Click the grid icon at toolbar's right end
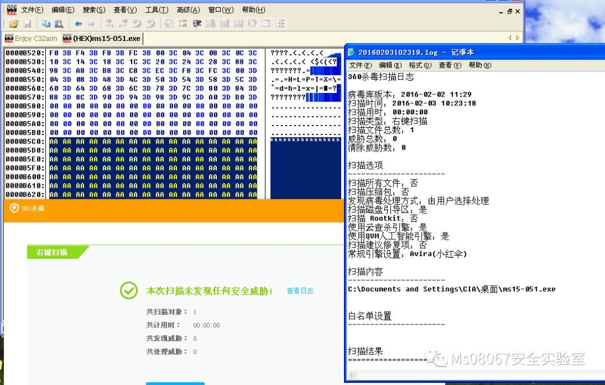Viewport: 605px width, 385px height. (x=280, y=24)
